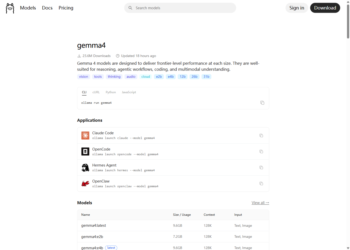Image resolution: width=350 pixels, height=250 pixels.
Task: Click the page vertical scrollbar thumb
Action: [x=348, y=21]
